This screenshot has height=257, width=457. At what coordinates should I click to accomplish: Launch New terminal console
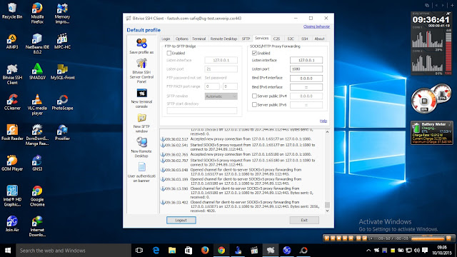[141, 99]
